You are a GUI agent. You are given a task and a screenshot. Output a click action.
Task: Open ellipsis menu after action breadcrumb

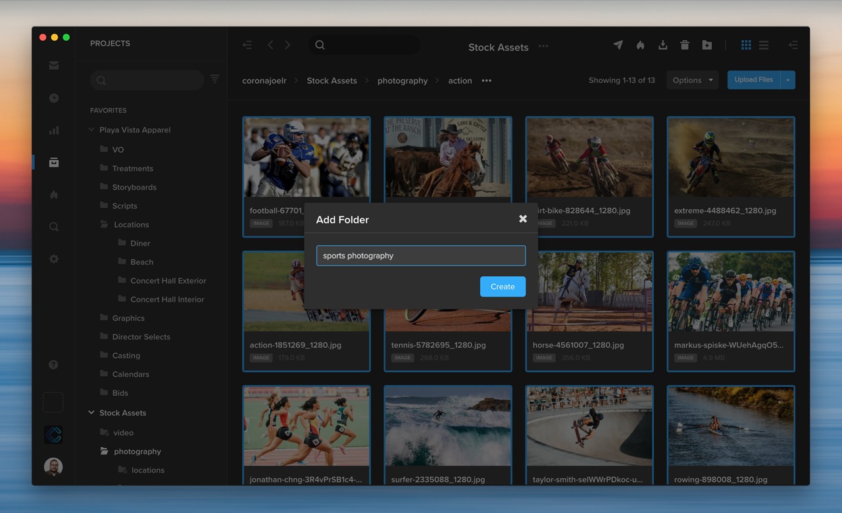[486, 80]
